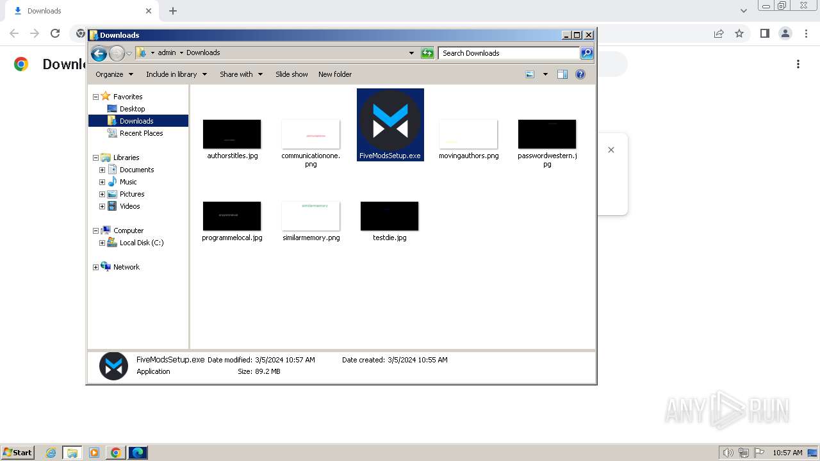Viewport: 820px width, 461px height.
Task: Open a new Chrome tab
Action: [173, 11]
